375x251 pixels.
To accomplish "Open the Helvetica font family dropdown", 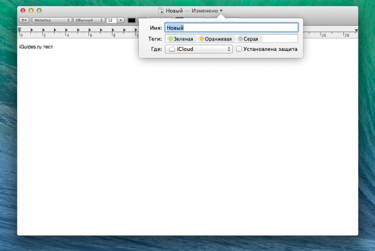I will tap(52, 20).
